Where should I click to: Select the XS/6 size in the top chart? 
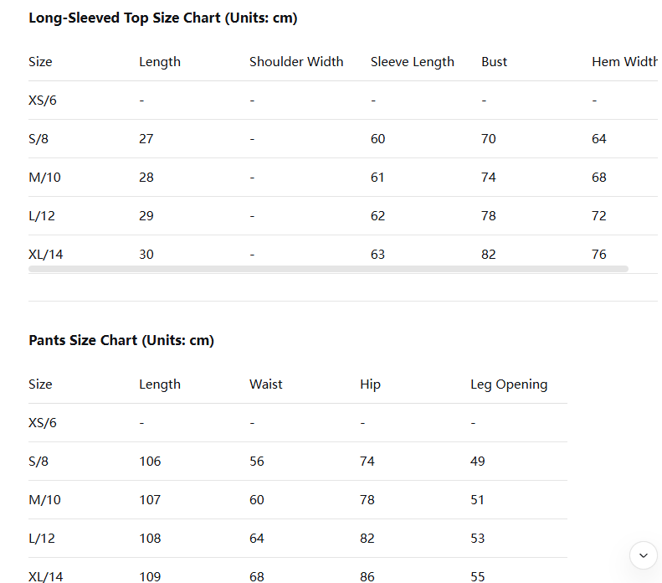point(43,101)
